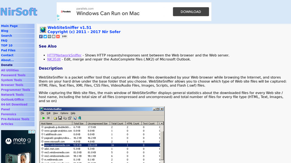Click the open folder toolbar icon
Viewport: 291px width, 163px height.
(55, 118)
